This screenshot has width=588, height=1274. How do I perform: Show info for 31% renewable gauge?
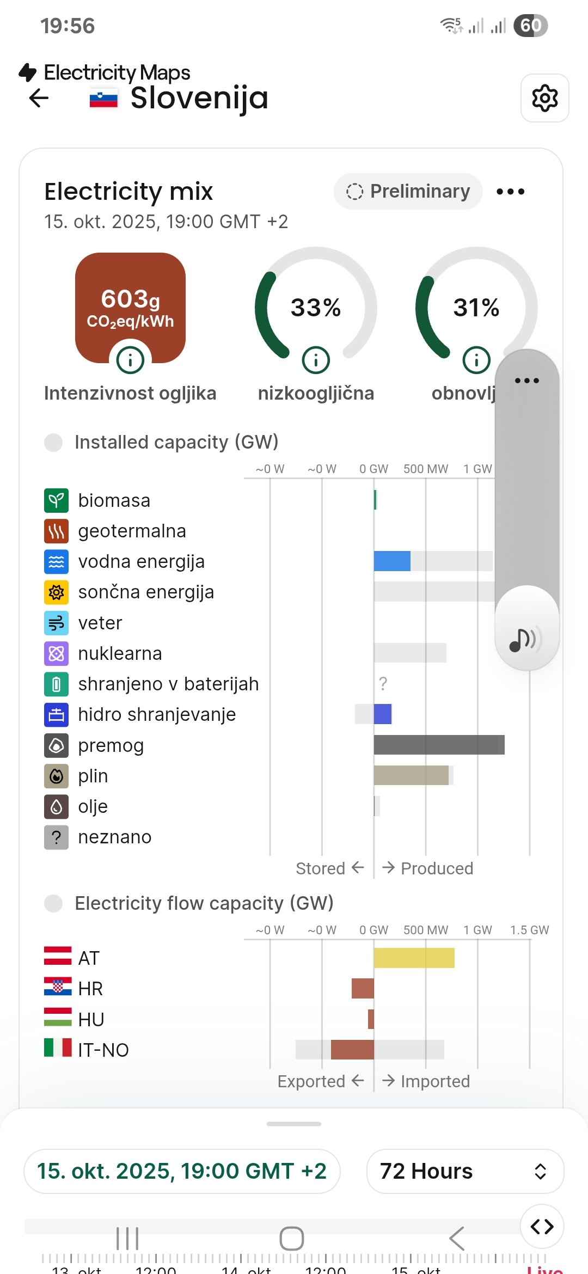tap(476, 360)
